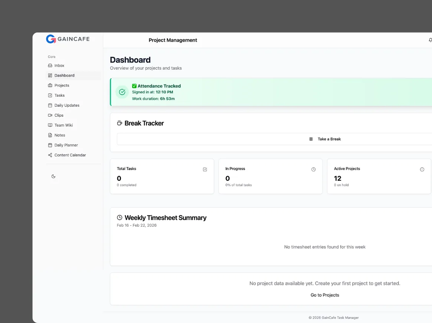Open Team Wiki via the book icon
432x323 pixels.
point(50,125)
